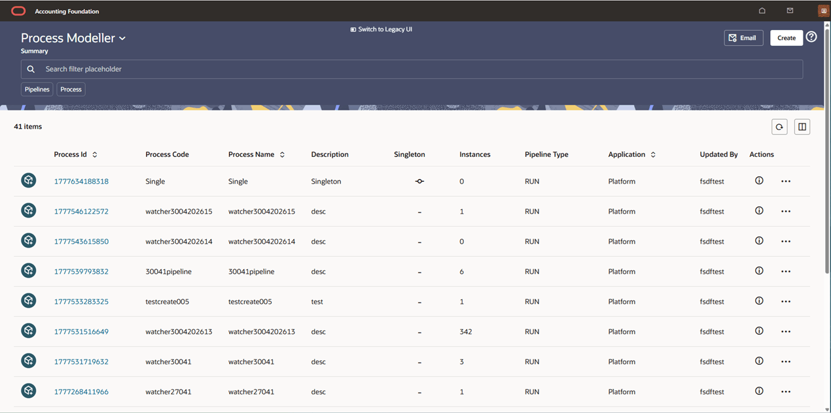831x413 pixels.
Task: Open process link 1777634188318
Action: (81, 181)
